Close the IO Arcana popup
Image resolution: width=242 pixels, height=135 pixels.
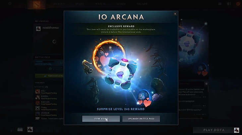(x=175, y=14)
